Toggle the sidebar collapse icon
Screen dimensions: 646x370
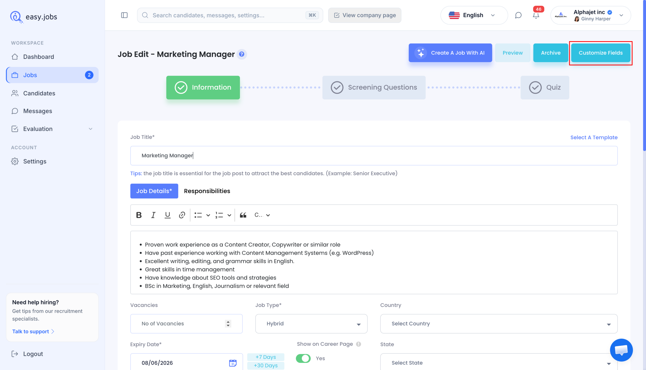coord(124,15)
